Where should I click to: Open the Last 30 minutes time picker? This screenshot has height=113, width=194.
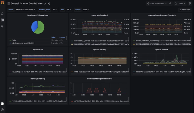pyautogui.click(x=157, y=3)
